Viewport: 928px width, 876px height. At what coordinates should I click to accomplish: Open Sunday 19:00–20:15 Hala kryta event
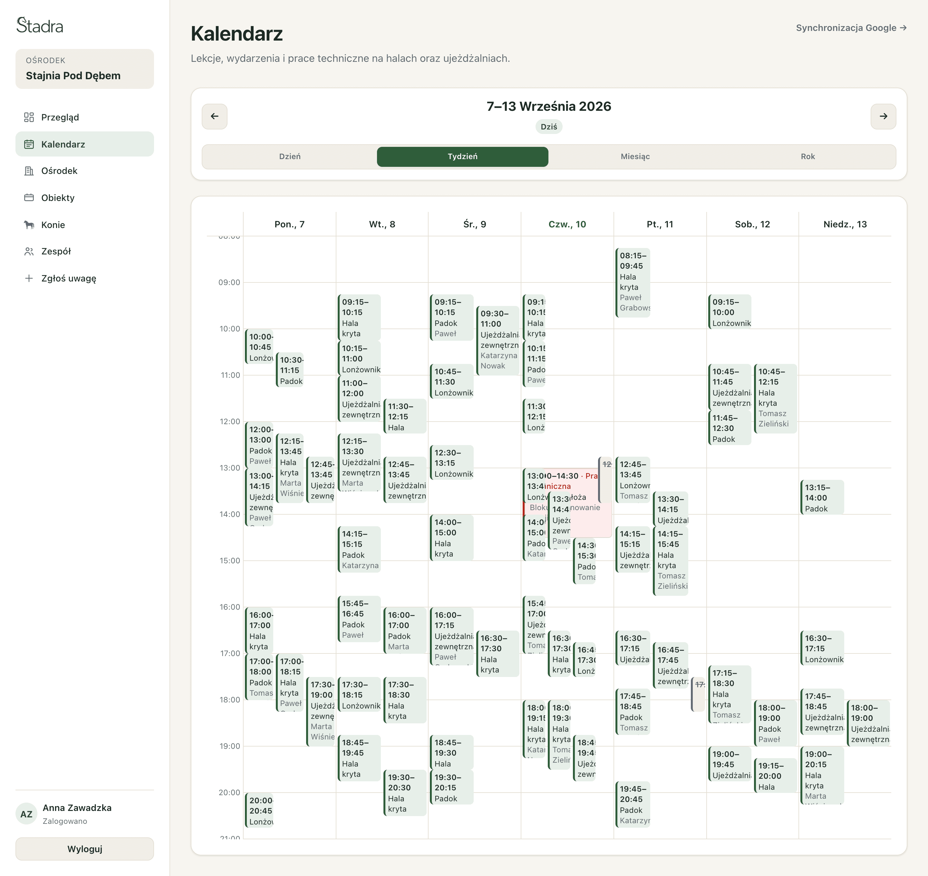click(822, 775)
